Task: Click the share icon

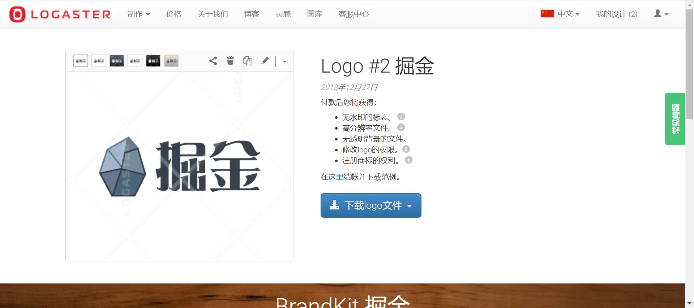Action: click(x=213, y=61)
